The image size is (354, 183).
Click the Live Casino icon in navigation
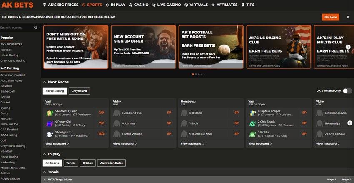[x=154, y=5]
